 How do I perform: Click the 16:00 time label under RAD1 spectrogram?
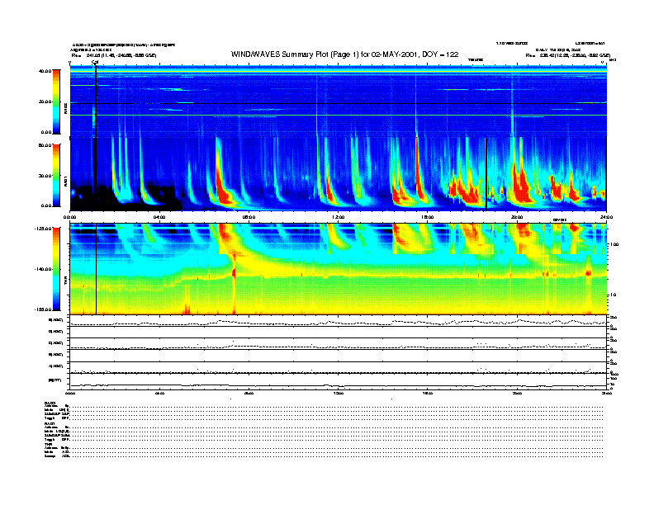click(428, 217)
